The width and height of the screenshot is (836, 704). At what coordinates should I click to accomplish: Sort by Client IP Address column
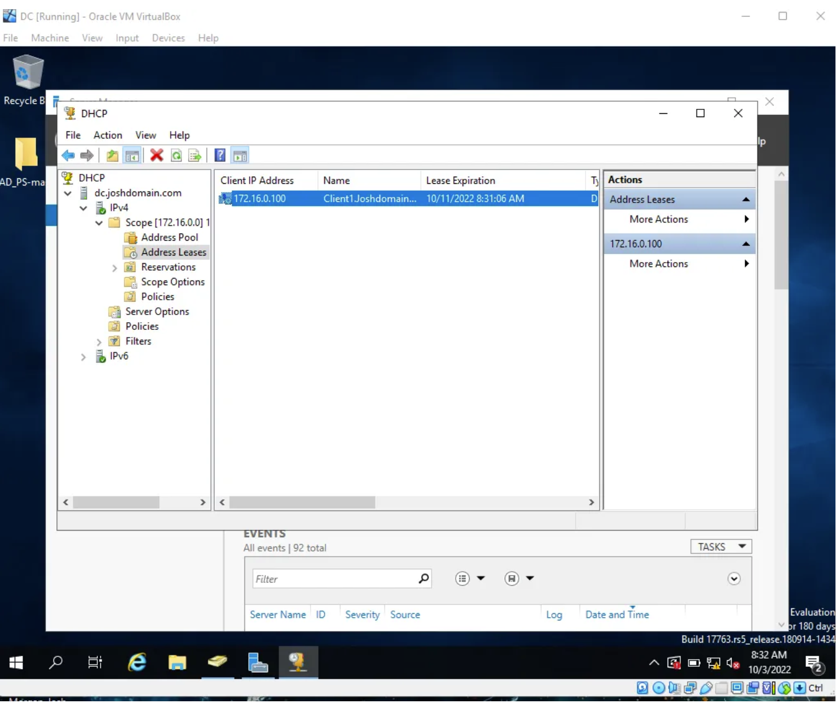266,181
